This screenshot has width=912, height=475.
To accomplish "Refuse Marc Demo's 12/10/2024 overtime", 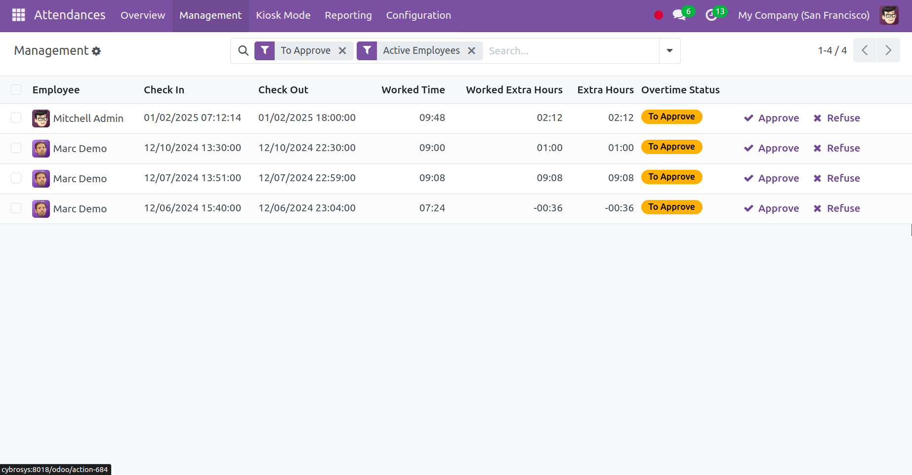I will [836, 148].
